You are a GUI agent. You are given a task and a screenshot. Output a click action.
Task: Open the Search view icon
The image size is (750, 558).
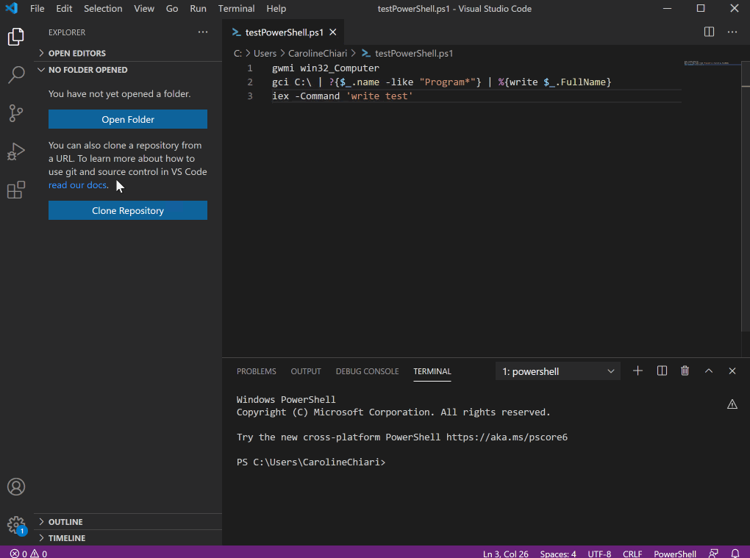point(15,74)
